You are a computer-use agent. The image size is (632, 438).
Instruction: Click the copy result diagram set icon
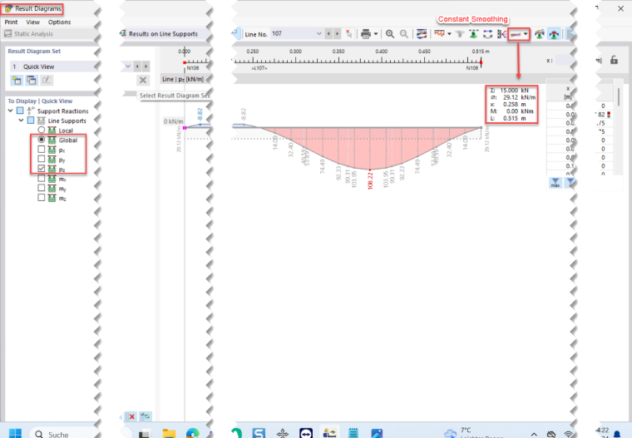click(32, 80)
